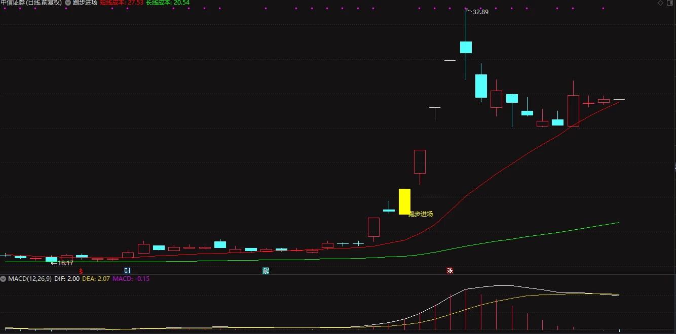Click the MACD(12,26,9) parameter label

[x=29, y=279]
